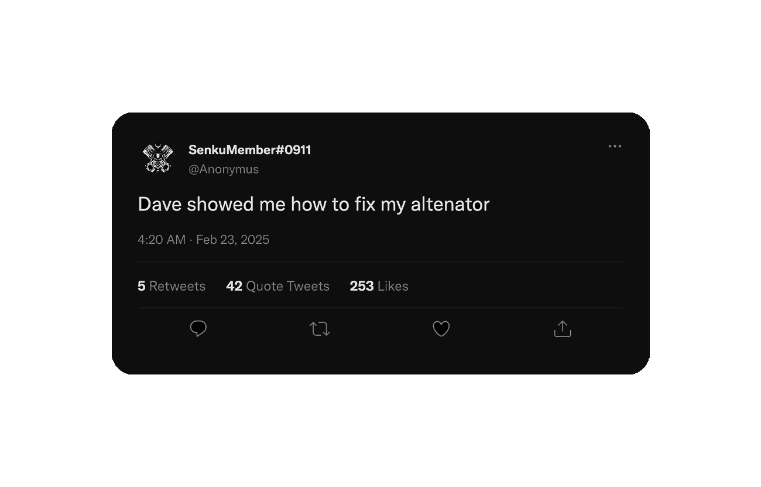Click the word "showed" in the tweet
The width and height of the screenshot is (761, 487).
click(x=218, y=205)
